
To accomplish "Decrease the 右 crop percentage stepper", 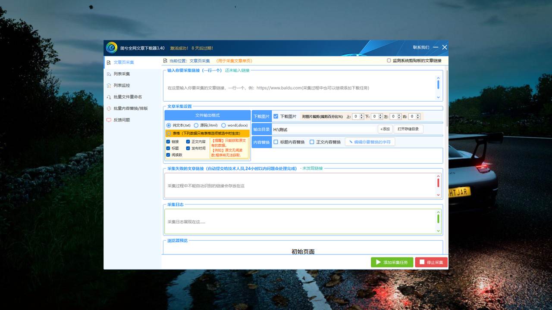I will coord(418,118).
